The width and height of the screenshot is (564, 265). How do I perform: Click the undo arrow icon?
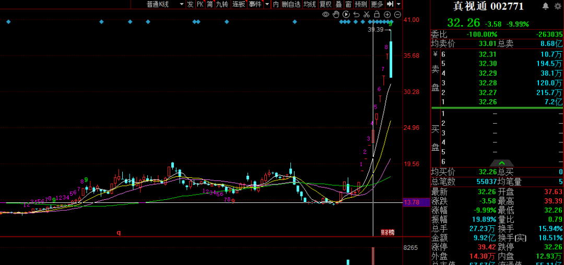357,14
